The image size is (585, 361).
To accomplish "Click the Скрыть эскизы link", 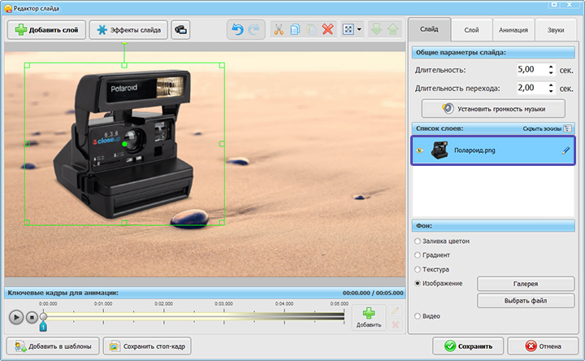I will pos(542,128).
